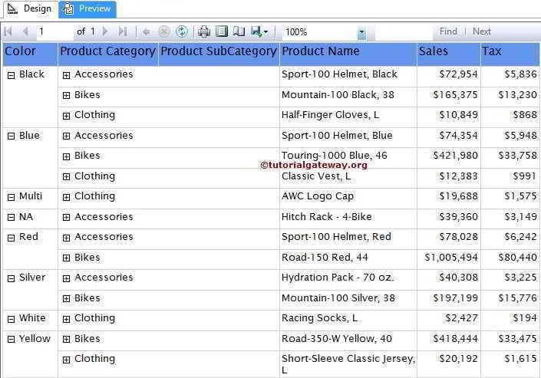The width and height of the screenshot is (541, 378).
Task: Expand Bikes under Blue
Action: coord(66,156)
